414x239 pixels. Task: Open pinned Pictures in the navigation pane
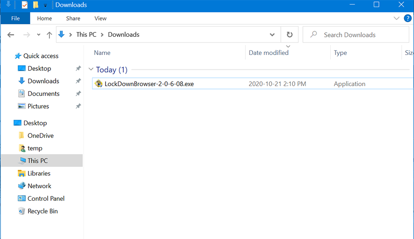tap(38, 106)
